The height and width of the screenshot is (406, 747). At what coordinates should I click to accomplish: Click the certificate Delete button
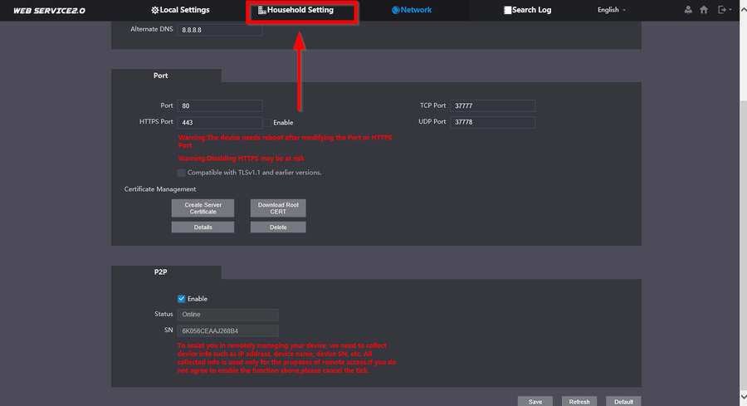278,227
